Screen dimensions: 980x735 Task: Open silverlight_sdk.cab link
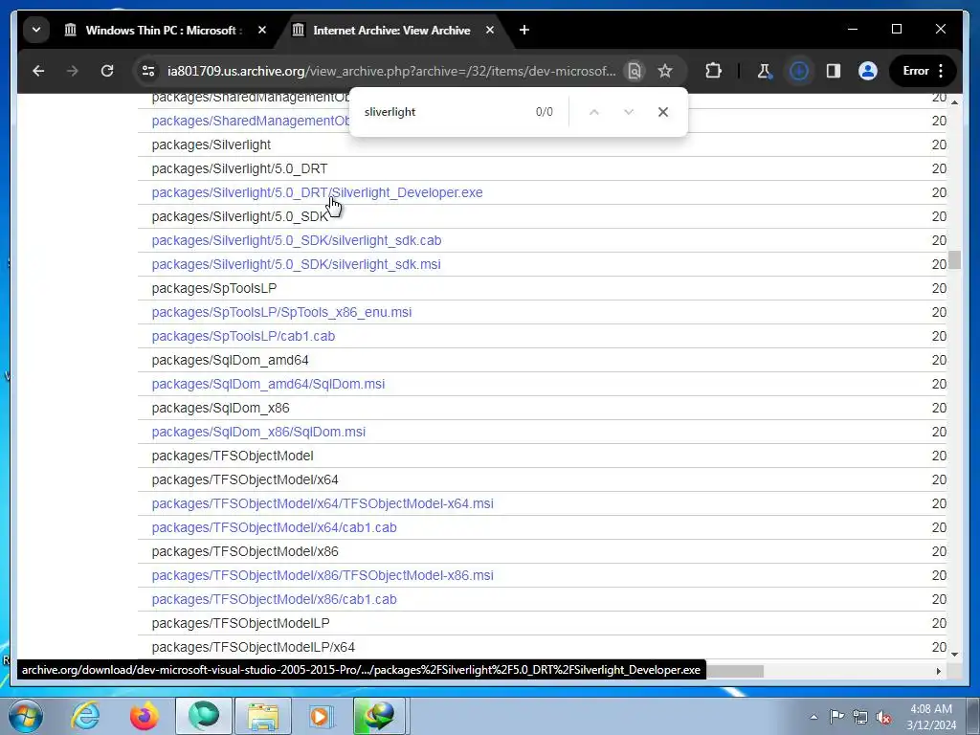(297, 240)
